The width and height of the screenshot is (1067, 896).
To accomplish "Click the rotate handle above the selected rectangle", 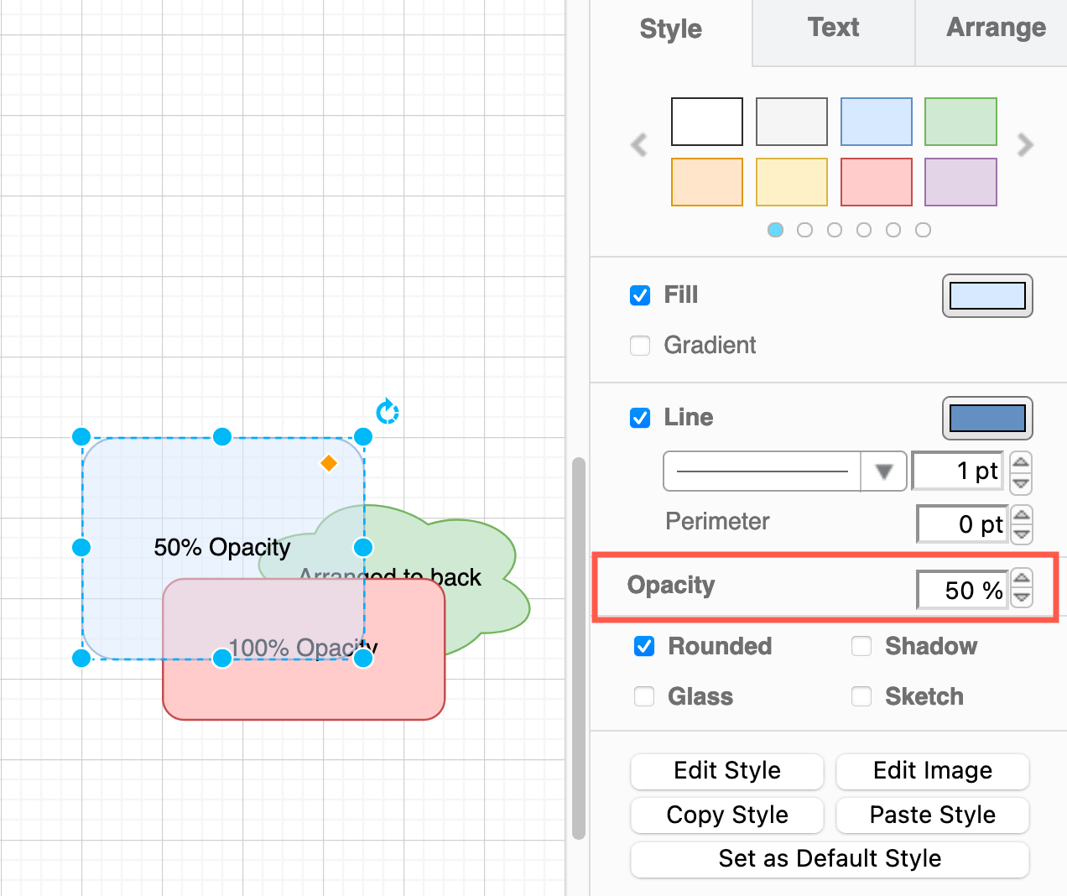I will pos(387,411).
